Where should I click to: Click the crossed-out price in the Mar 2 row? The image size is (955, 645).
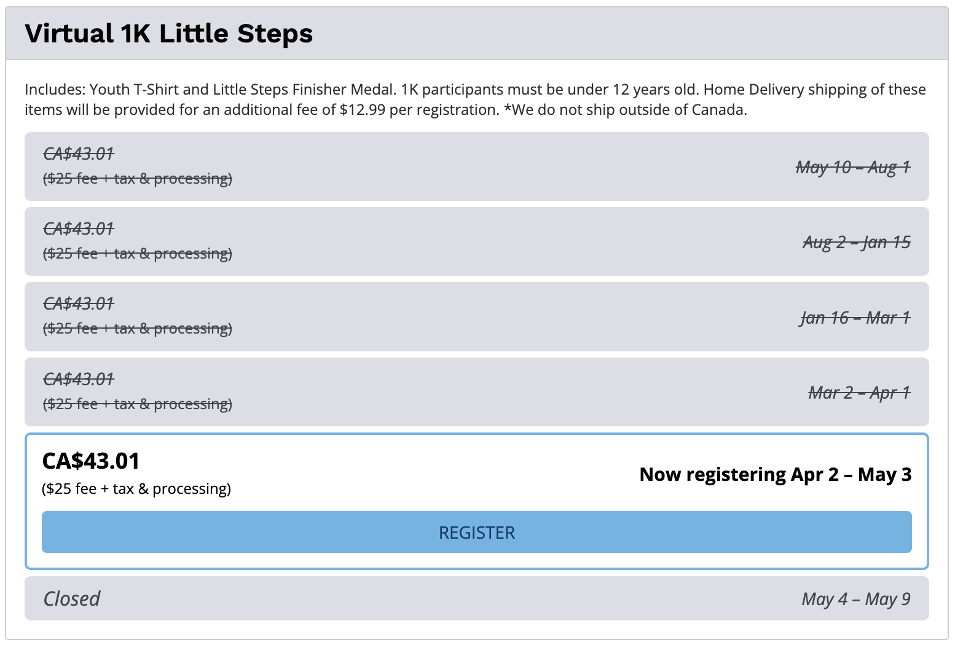(79, 379)
